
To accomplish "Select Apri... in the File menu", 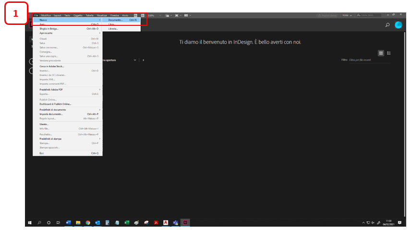I will 68,24.
